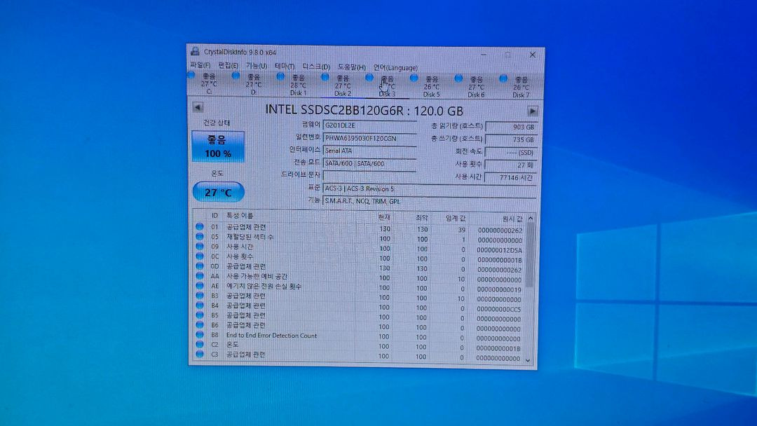The image size is (757, 426).
Task: Go to next disk with right arrow
Action: (x=532, y=111)
